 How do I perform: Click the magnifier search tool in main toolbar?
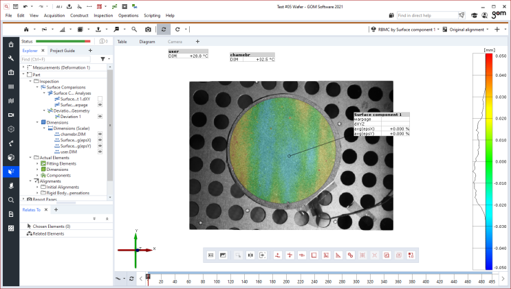tap(134, 30)
